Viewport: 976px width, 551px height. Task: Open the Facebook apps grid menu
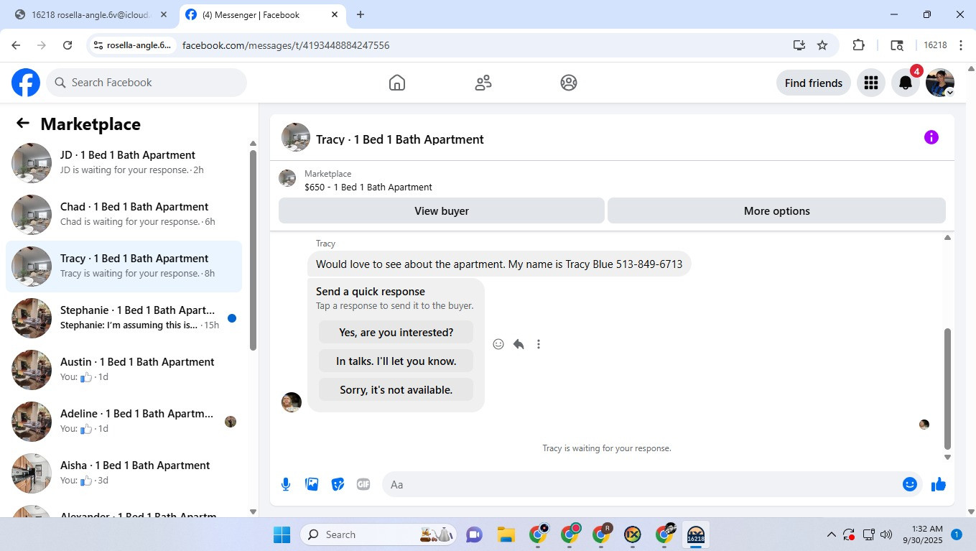871,83
